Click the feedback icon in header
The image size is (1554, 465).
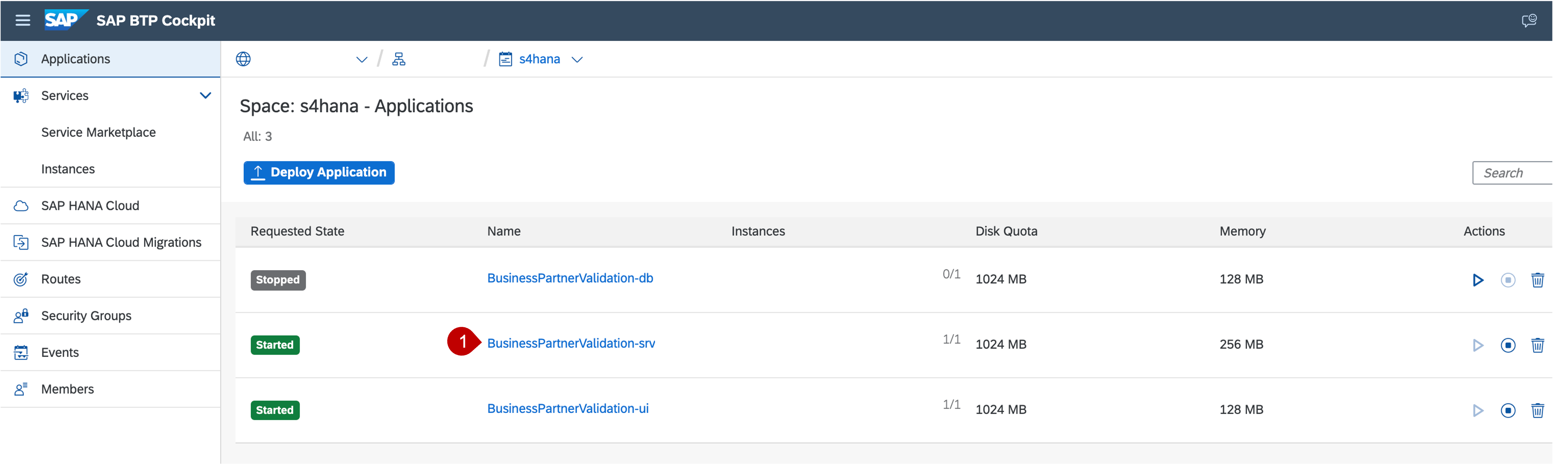click(1529, 20)
